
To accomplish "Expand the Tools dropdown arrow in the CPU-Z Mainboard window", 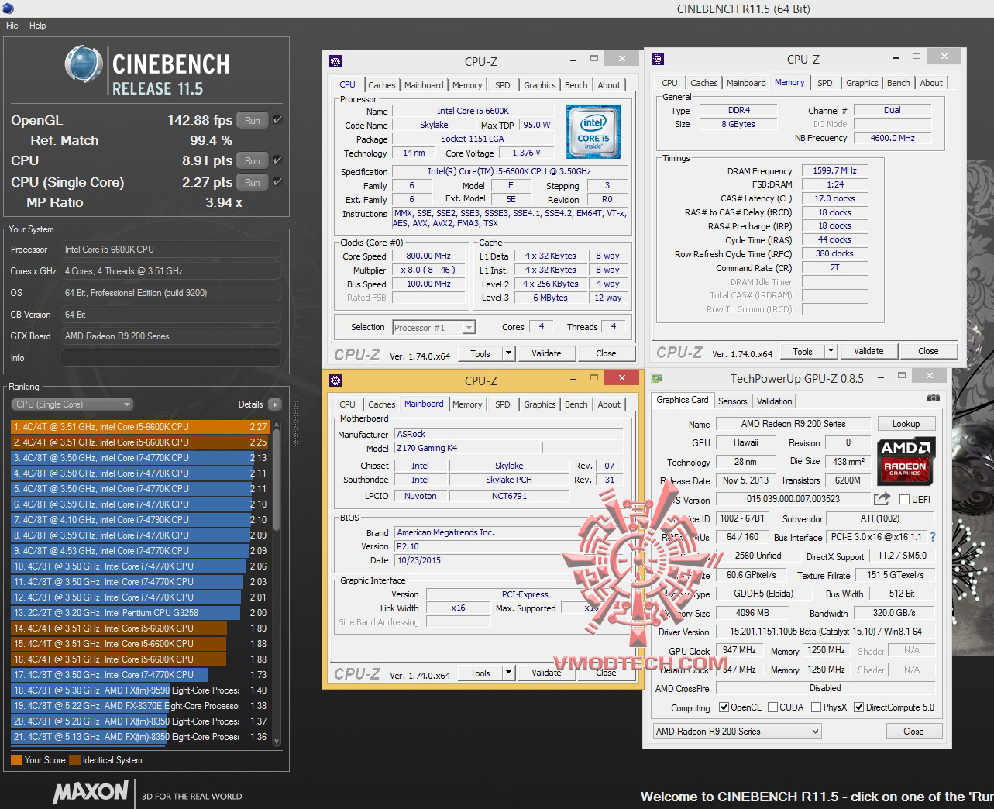I will [508, 673].
